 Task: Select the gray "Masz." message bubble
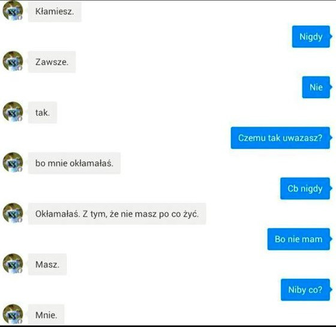coord(47,264)
